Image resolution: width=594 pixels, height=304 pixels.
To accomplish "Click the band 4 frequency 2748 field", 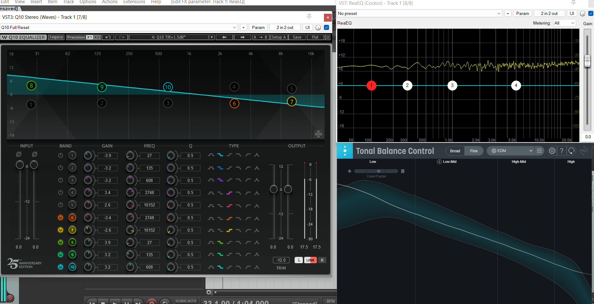I will pos(149,192).
